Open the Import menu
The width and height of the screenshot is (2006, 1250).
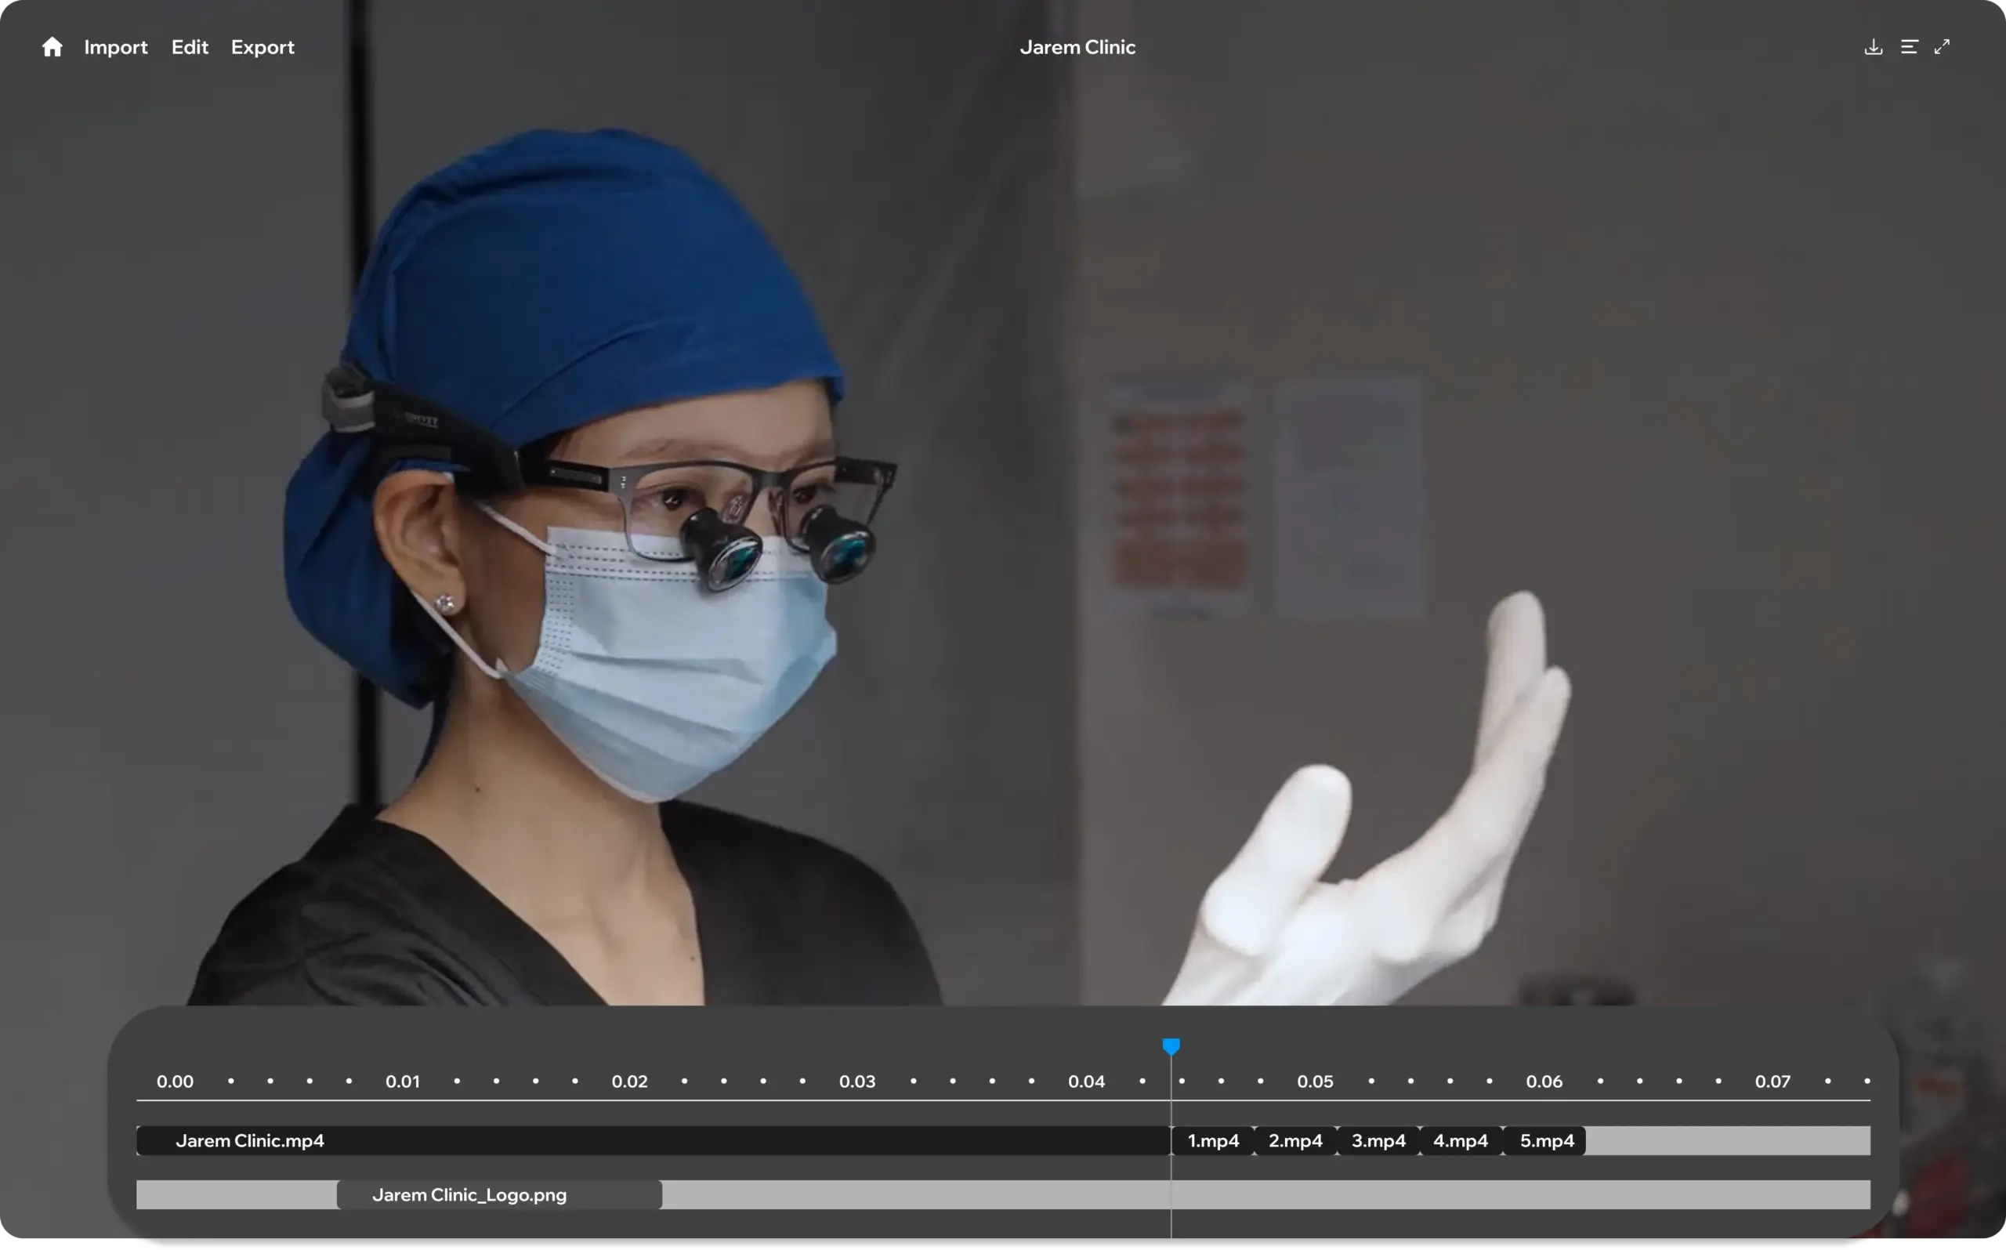pyautogui.click(x=116, y=47)
